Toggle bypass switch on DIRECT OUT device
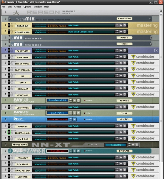This screenshot has height=179, width=164. tap(9, 25)
